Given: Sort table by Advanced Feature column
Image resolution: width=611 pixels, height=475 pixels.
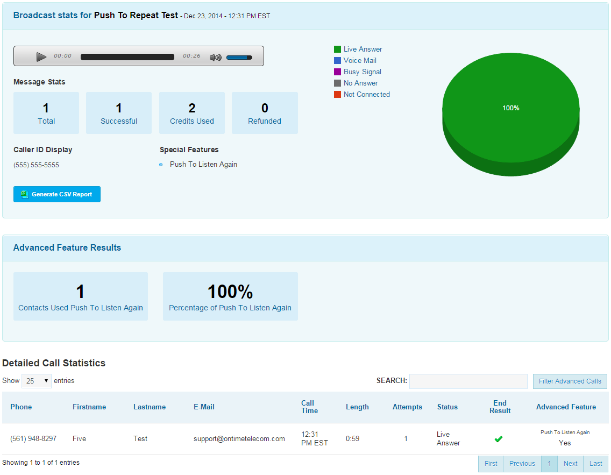Looking at the screenshot, I should (x=566, y=407).
